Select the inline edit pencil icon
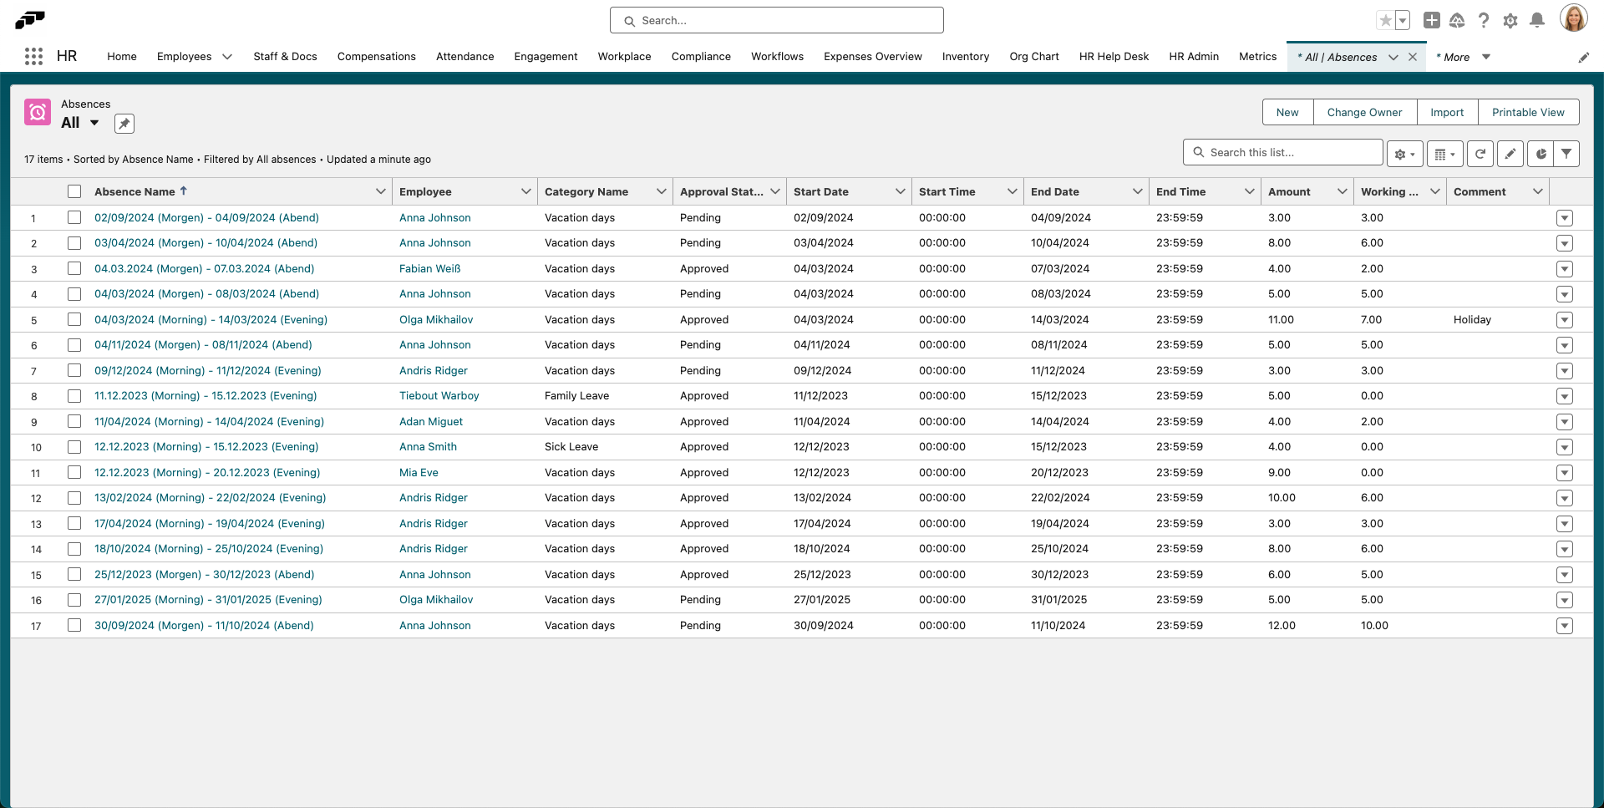1604x808 pixels. [x=1510, y=154]
